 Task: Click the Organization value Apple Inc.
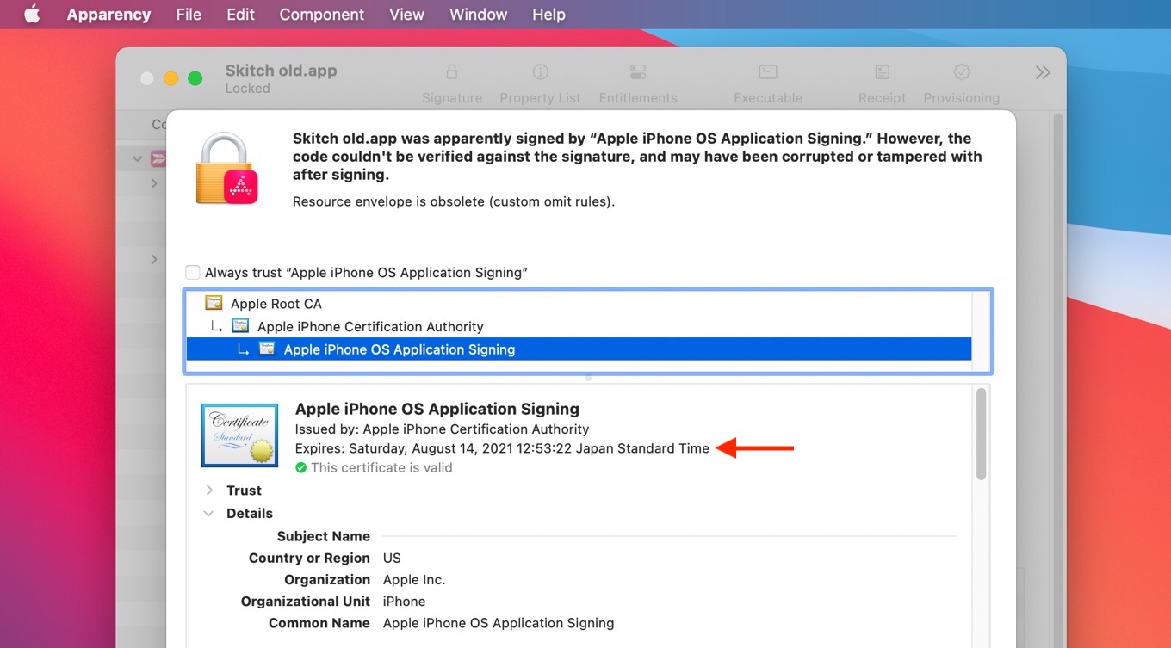point(414,580)
